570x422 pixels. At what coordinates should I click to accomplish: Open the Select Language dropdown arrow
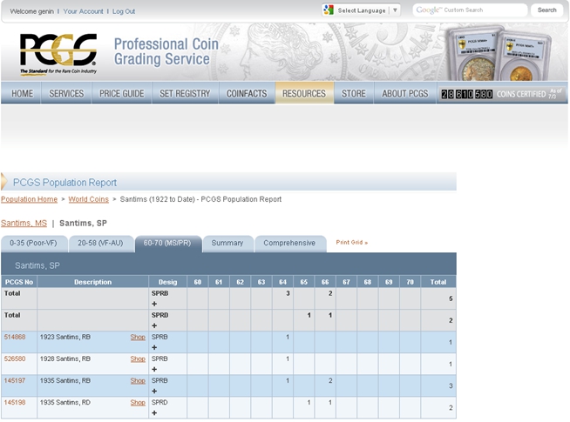(x=395, y=10)
